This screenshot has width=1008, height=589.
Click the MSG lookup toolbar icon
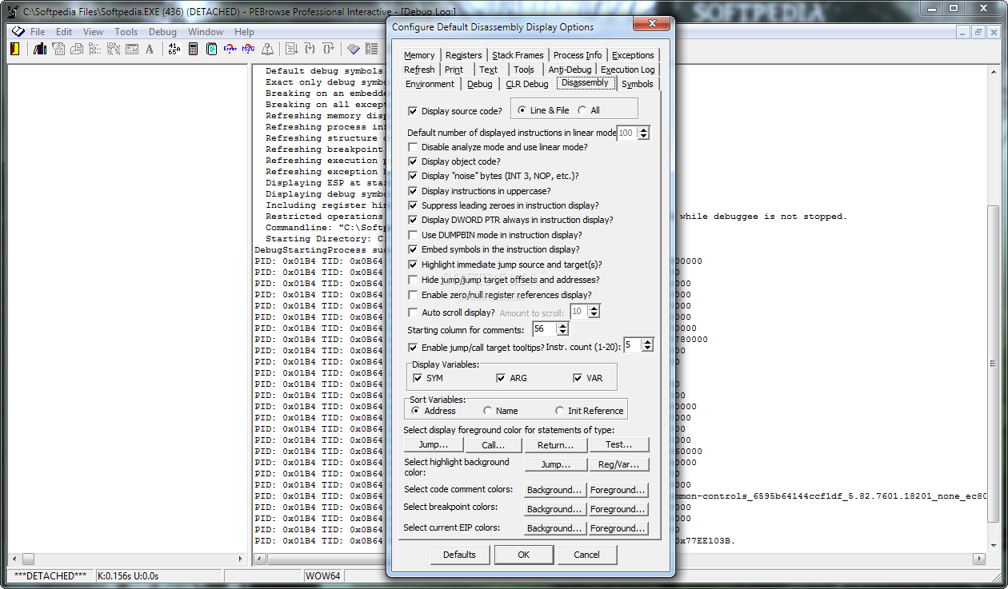[x=249, y=49]
